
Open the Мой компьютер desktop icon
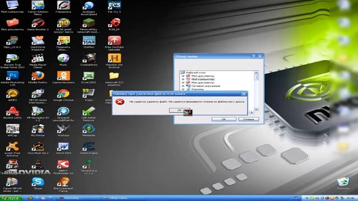pos(12,7)
